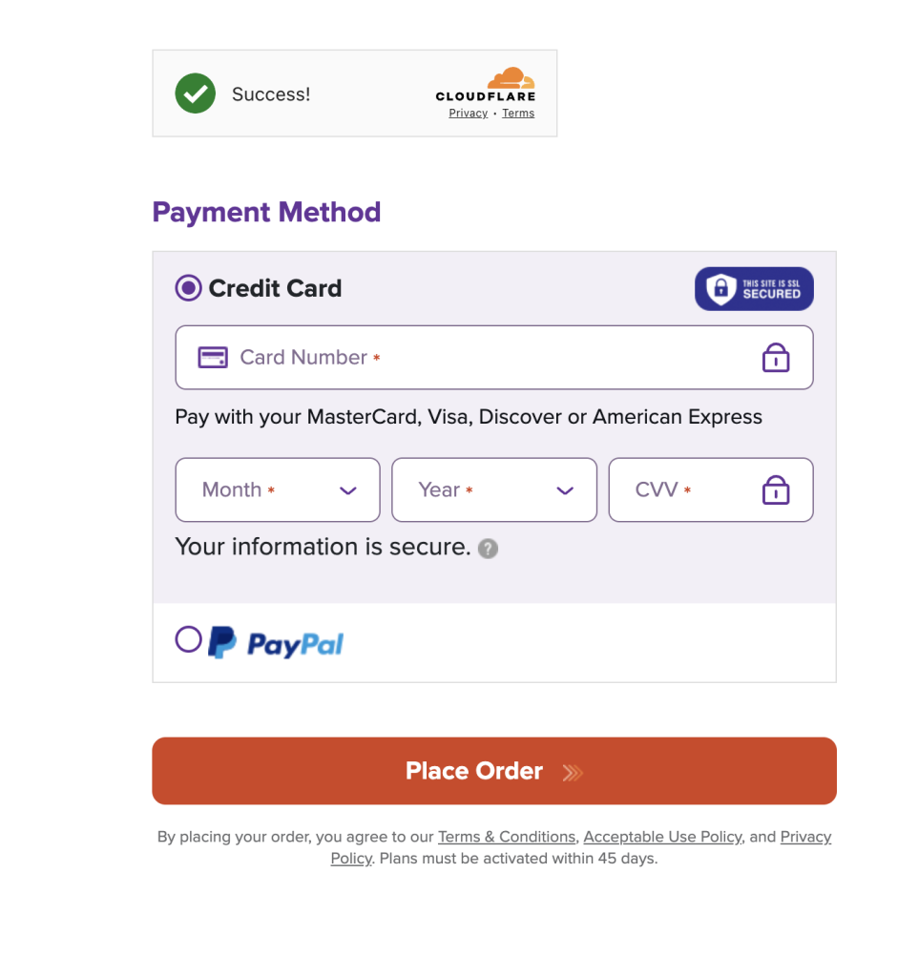918x977 pixels.
Task: Select the PayPal radio button
Action: pyautogui.click(x=188, y=639)
